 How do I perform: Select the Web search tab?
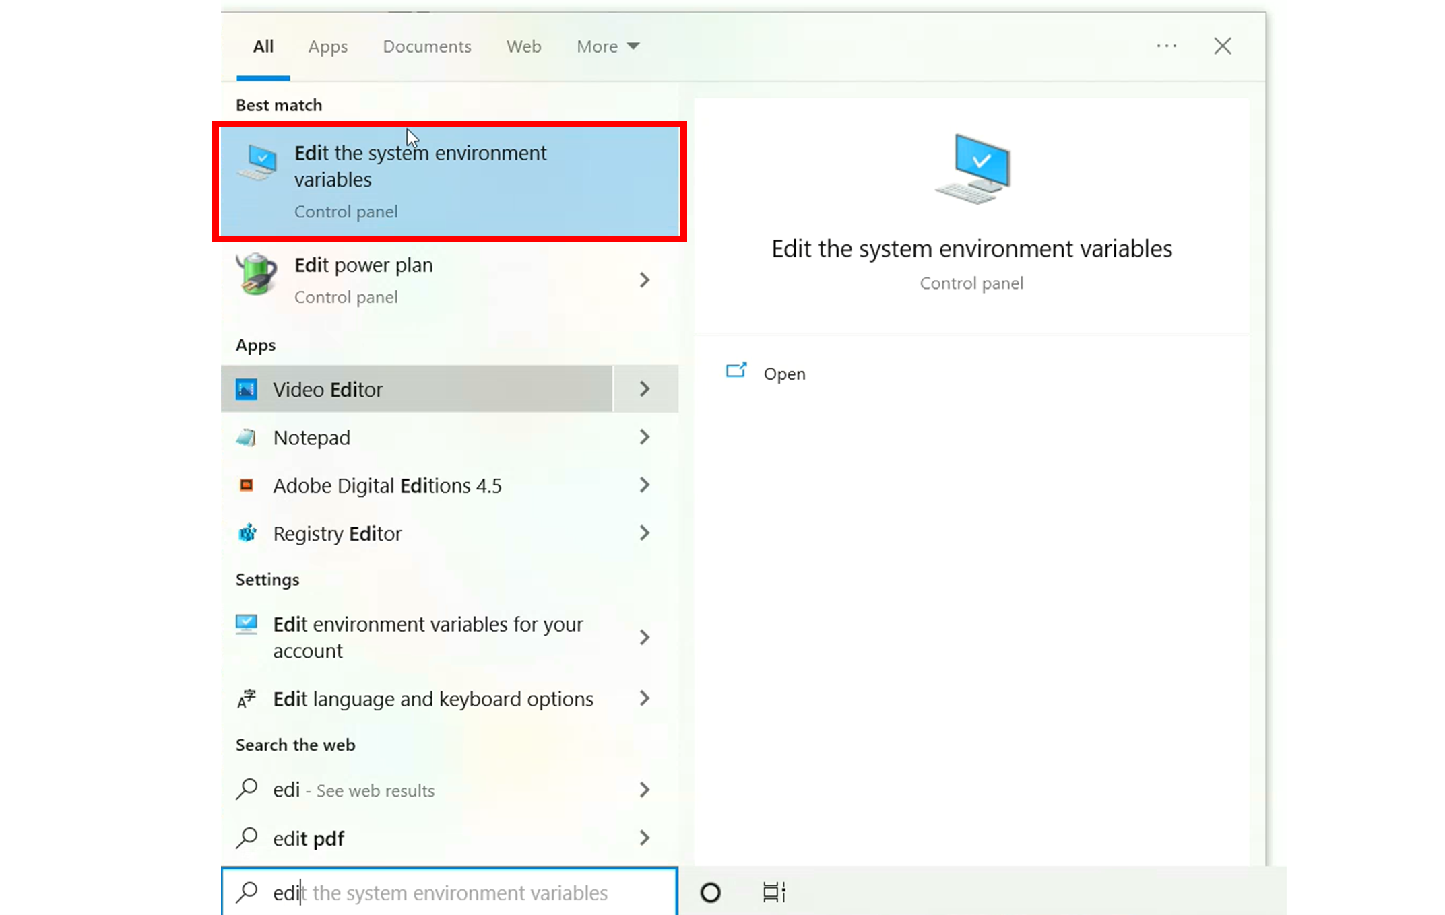coord(523,46)
